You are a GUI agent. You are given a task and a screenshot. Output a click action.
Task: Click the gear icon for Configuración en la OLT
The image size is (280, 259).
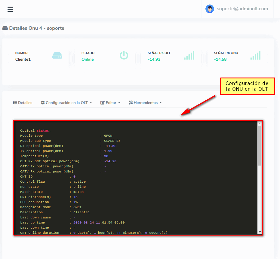[x=43, y=102]
